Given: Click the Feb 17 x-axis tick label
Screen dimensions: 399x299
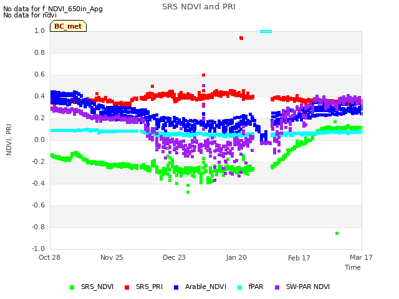Looking at the screenshot, I should [x=299, y=258].
